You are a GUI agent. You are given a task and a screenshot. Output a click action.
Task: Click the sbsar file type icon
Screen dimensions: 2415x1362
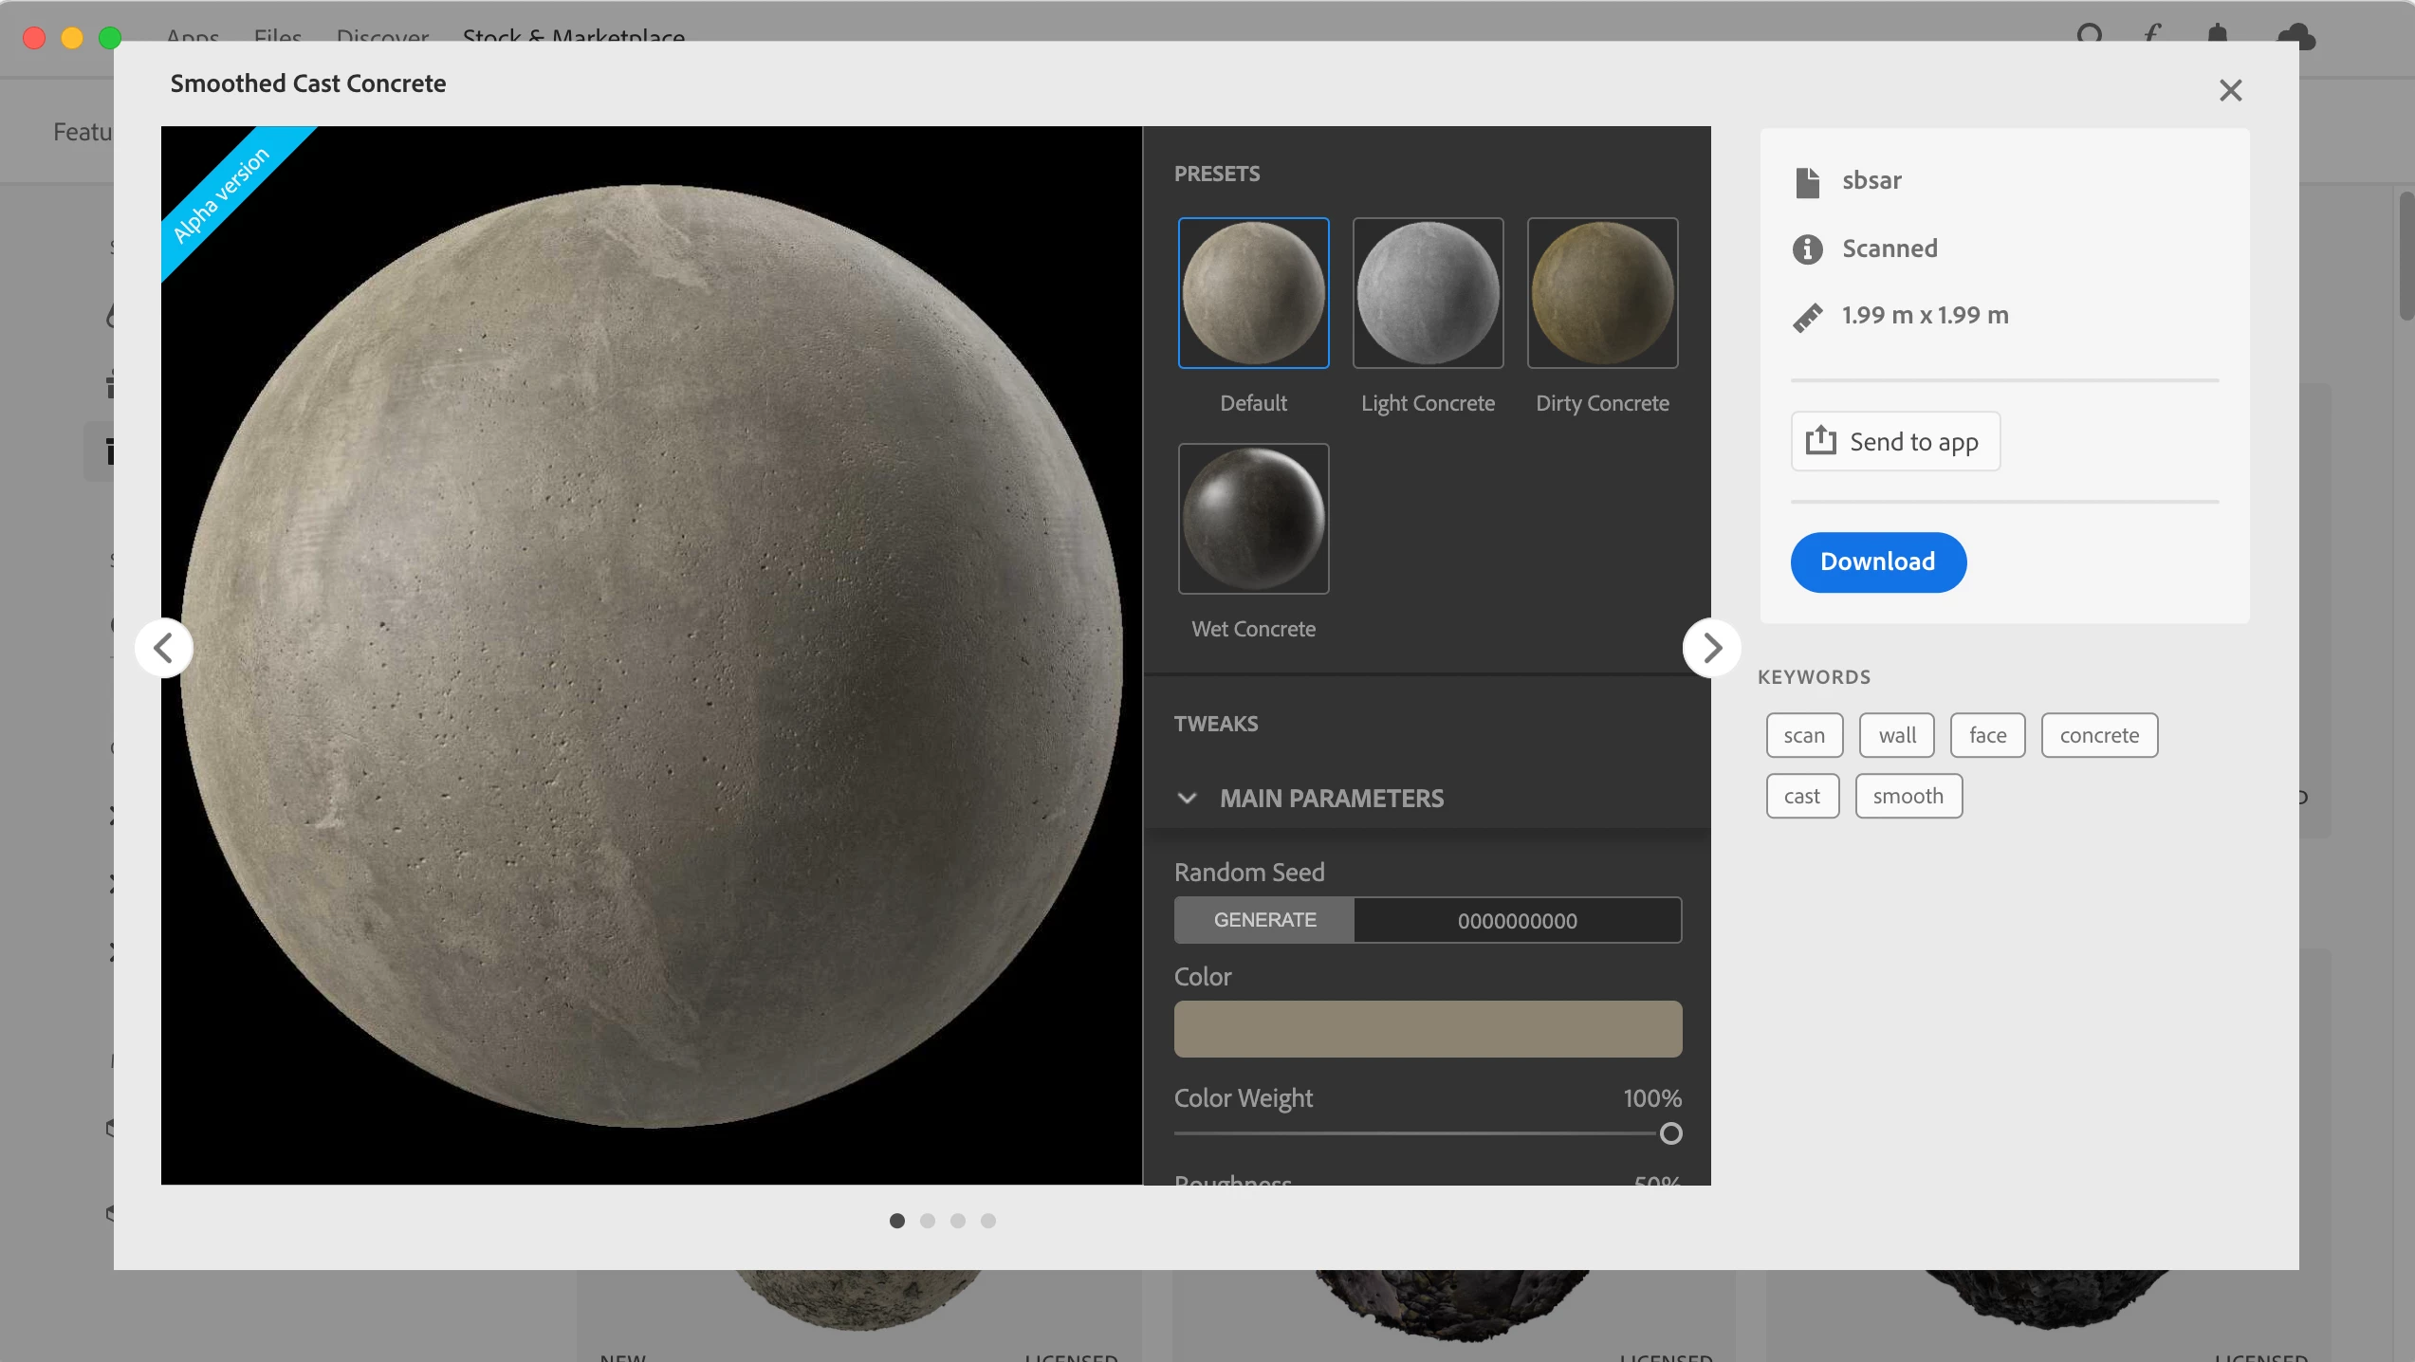coord(1807,181)
